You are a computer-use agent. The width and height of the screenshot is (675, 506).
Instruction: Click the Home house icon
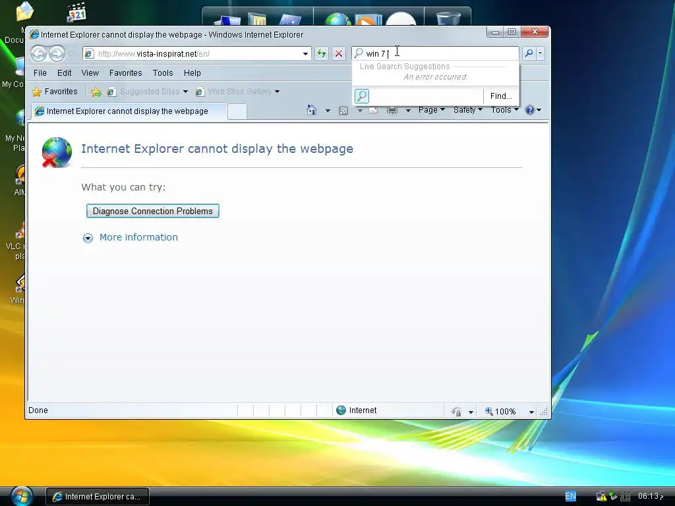[312, 110]
